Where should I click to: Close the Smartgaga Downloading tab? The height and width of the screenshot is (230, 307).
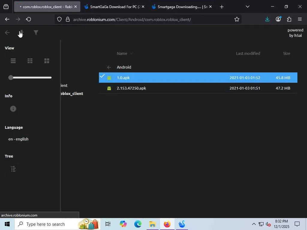point(210,7)
